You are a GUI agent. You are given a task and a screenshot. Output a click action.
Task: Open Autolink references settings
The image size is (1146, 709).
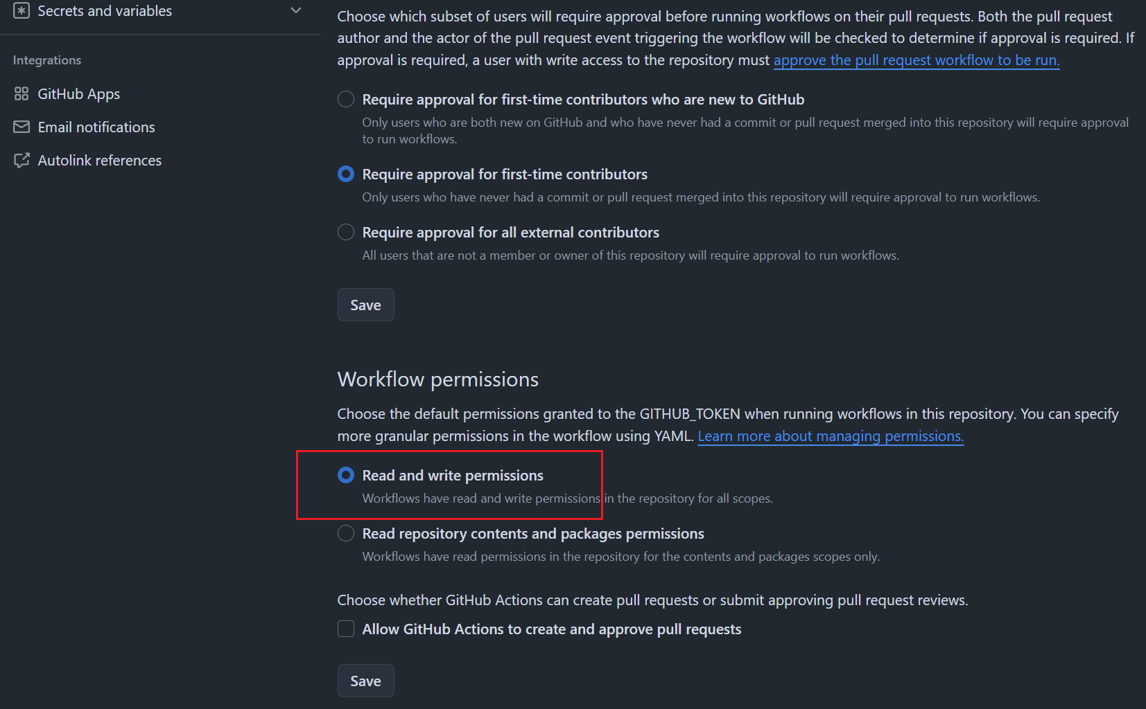(99, 161)
